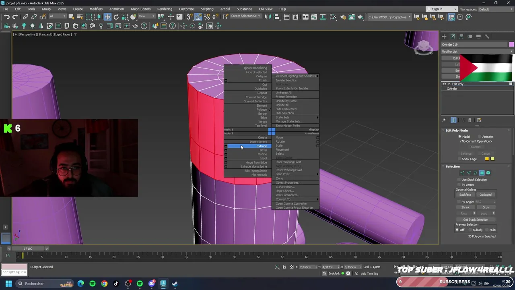This screenshot has height=290, width=515.
Task: Activate the Select and Scale tool
Action: pos(125,17)
